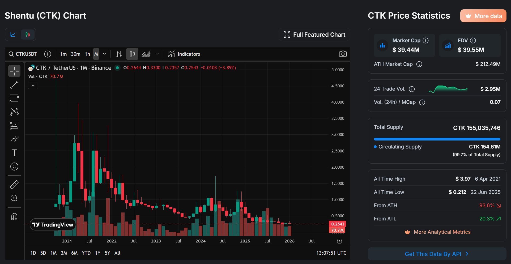Click the More data button
Image resolution: width=511 pixels, height=264 pixels.
point(483,16)
